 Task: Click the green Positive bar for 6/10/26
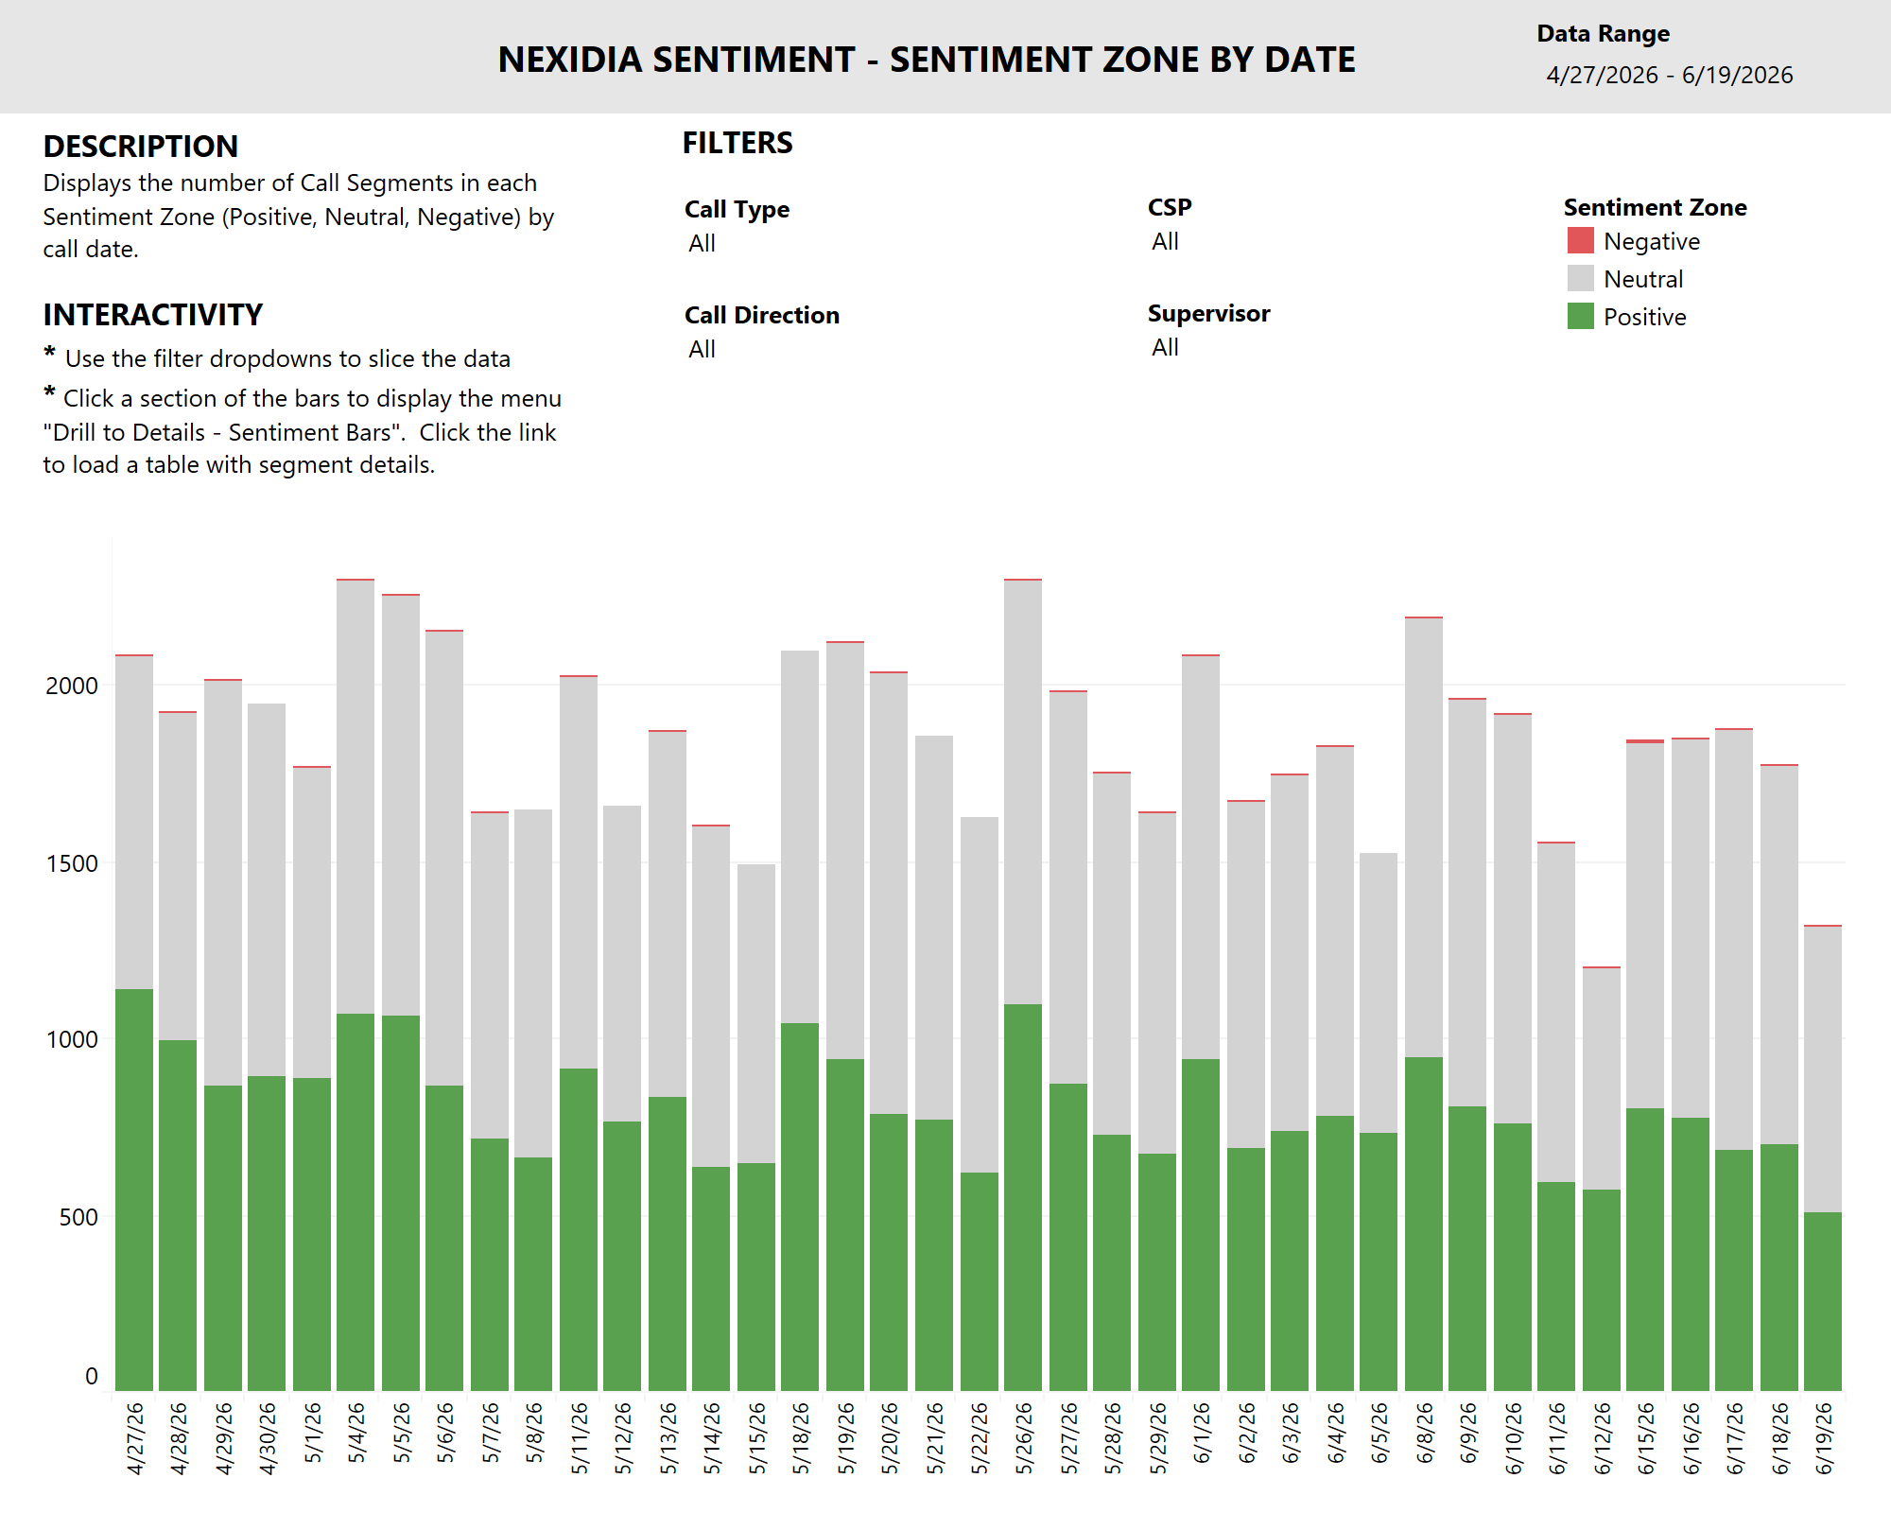[x=1513, y=1257]
